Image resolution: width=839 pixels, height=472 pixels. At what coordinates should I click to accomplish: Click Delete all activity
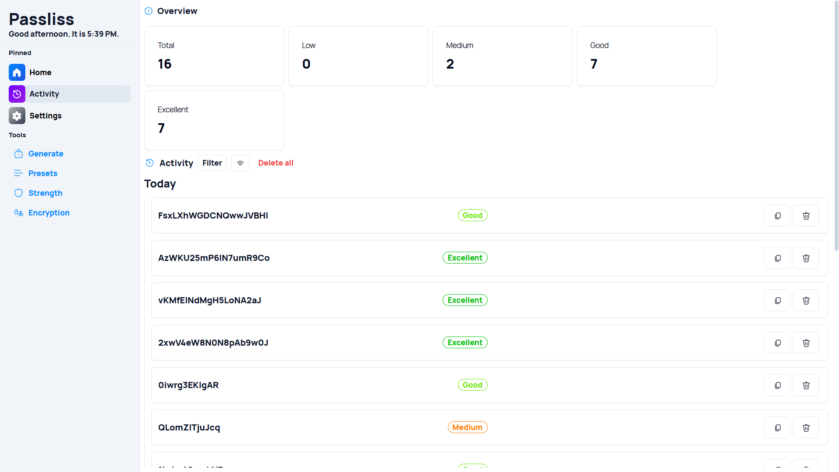(x=276, y=163)
